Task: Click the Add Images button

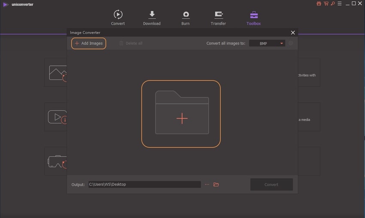Action: point(88,43)
